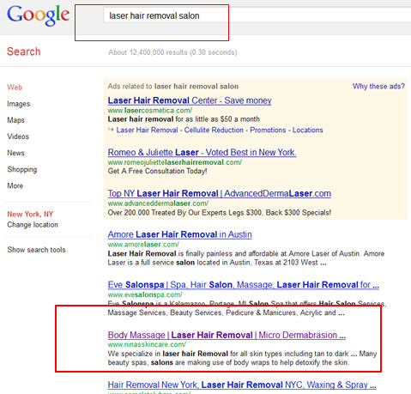Viewport: 411px width, 394px height.
Task: Open Body Massage | Laser Hair Removal result
Action: pos(227,335)
